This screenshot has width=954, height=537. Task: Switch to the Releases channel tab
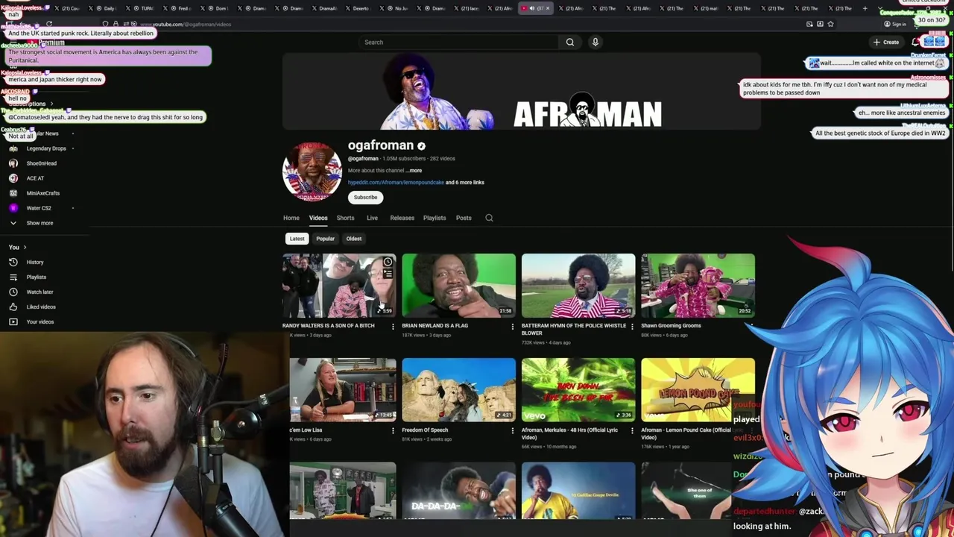(x=402, y=218)
